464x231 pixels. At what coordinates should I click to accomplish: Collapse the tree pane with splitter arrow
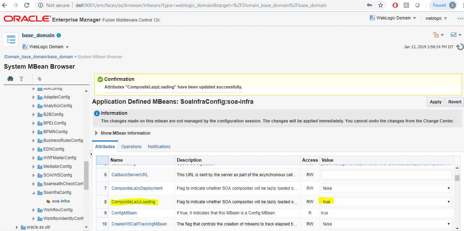[91, 154]
